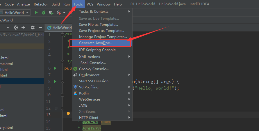Screen dimensions: 259x131
Task: Open the Build menu
Action: click(56, 4)
